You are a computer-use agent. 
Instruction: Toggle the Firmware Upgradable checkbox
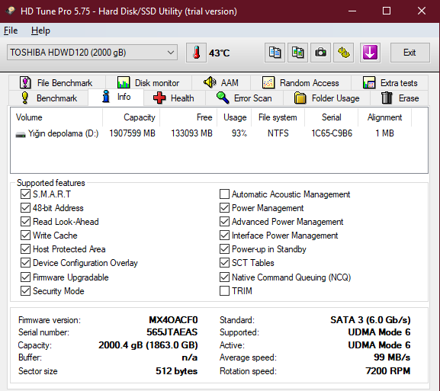[x=25, y=277]
